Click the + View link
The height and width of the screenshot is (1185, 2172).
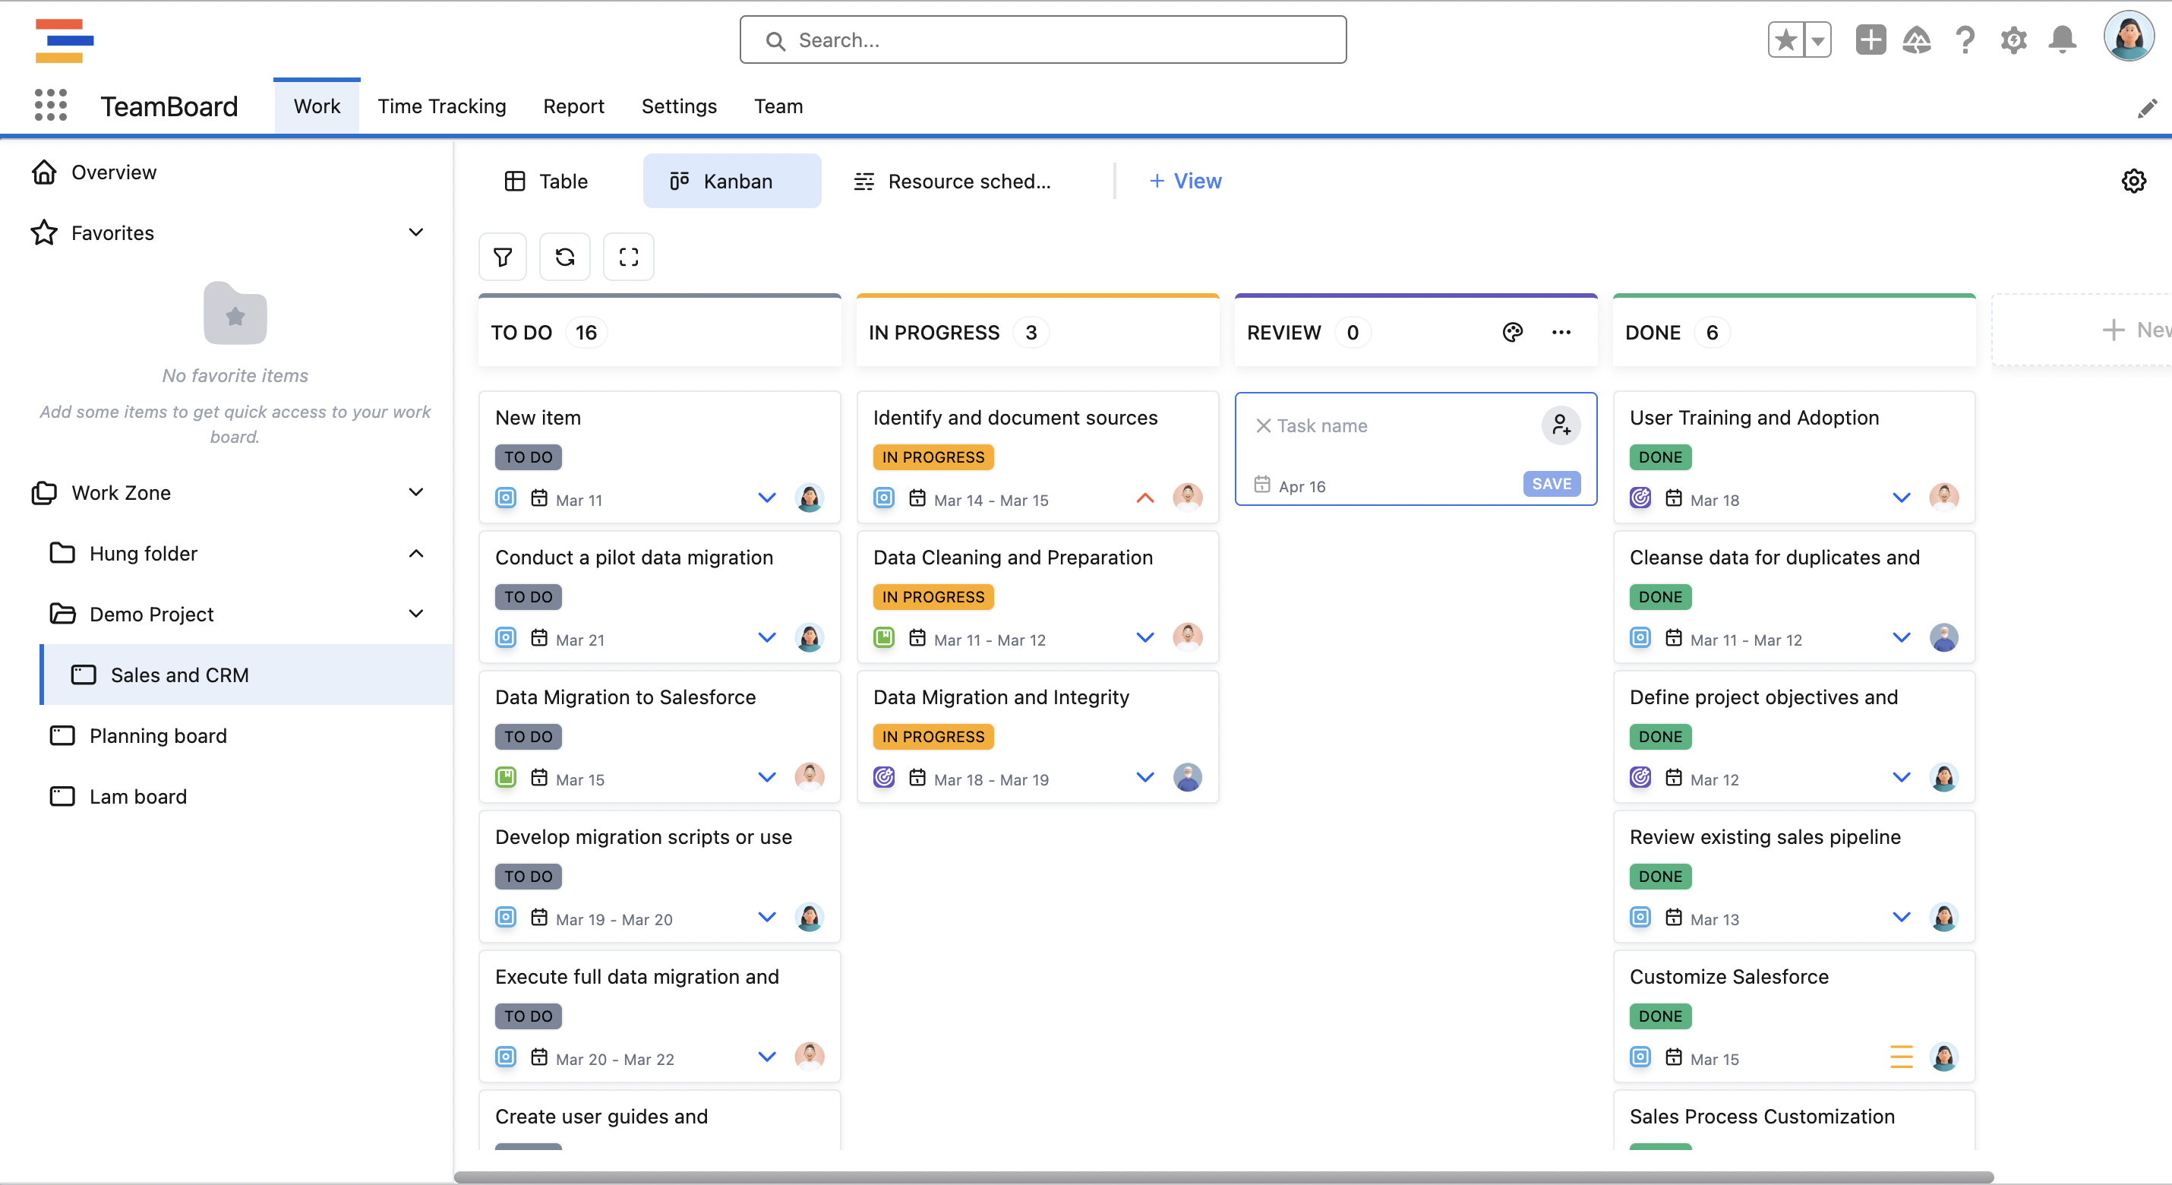tap(1185, 182)
